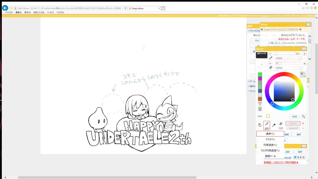Select the 円形 eraser tool icon
Viewport: 318px width, 179px height.
(x=281, y=125)
